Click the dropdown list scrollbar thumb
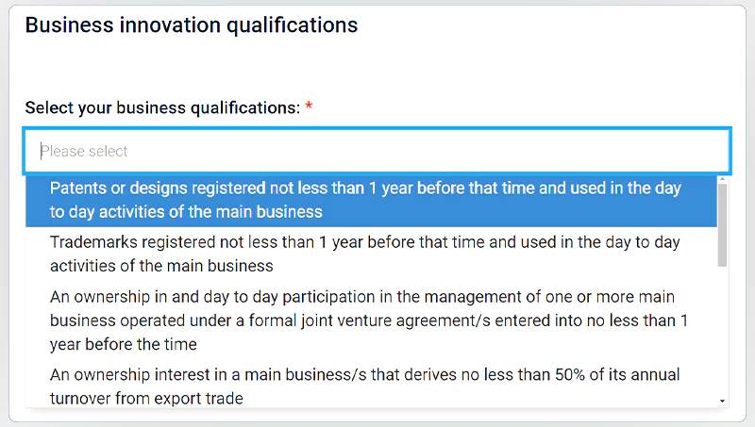 (723, 224)
